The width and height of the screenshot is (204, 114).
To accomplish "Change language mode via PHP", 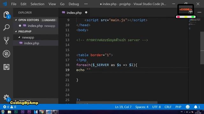I will [x=178, y=107].
